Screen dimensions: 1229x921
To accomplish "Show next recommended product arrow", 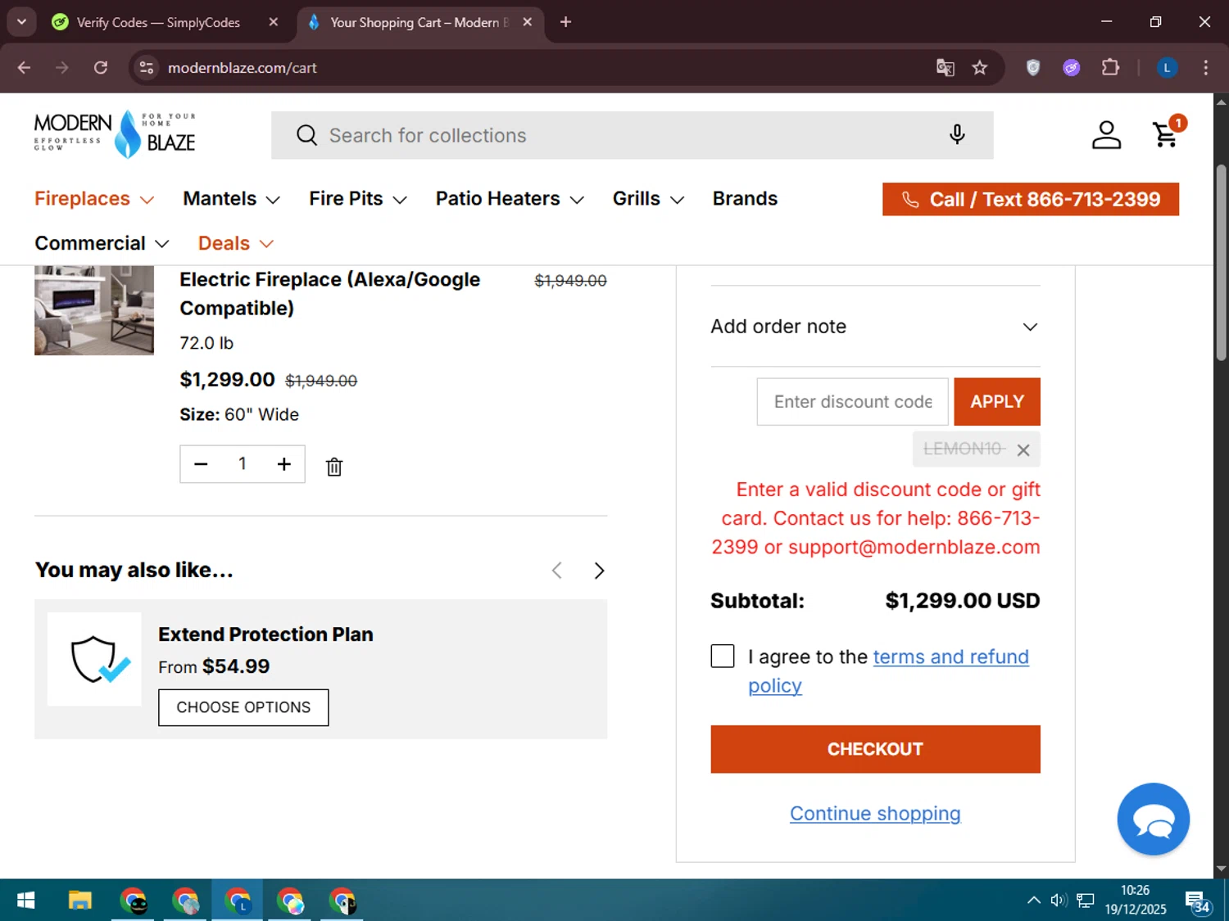I will [x=599, y=571].
